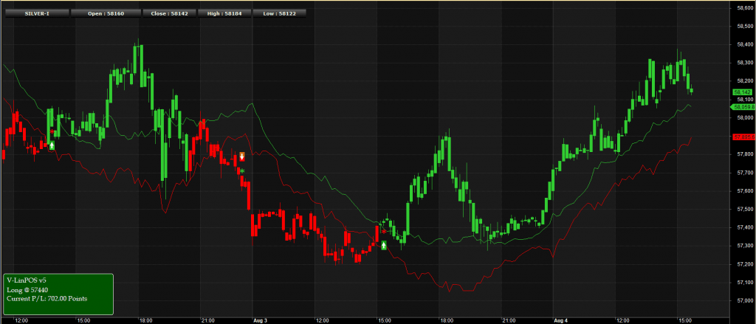
Task: Click the 58,600 price axis label
Action: (x=744, y=7)
